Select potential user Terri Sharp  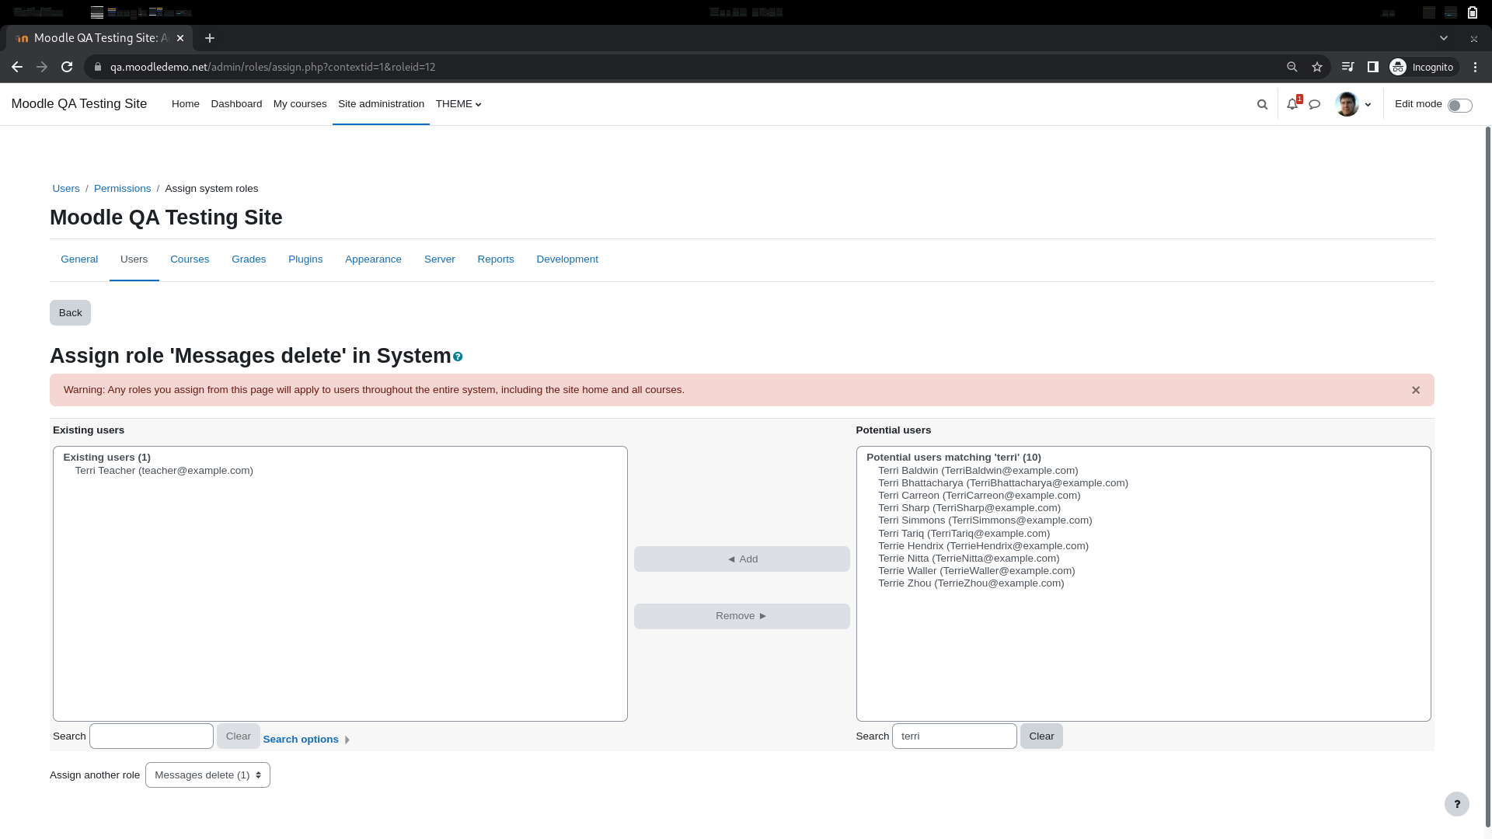[969, 508]
